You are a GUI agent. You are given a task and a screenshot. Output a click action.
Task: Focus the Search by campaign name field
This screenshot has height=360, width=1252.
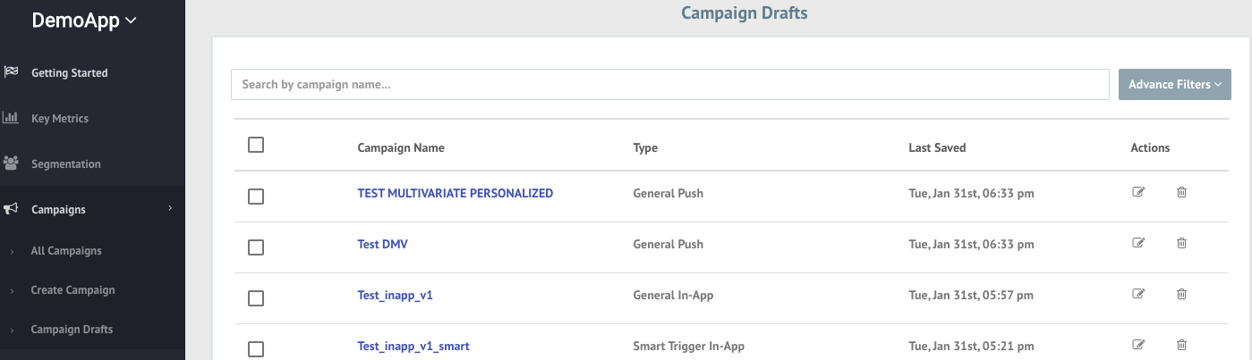tap(670, 84)
